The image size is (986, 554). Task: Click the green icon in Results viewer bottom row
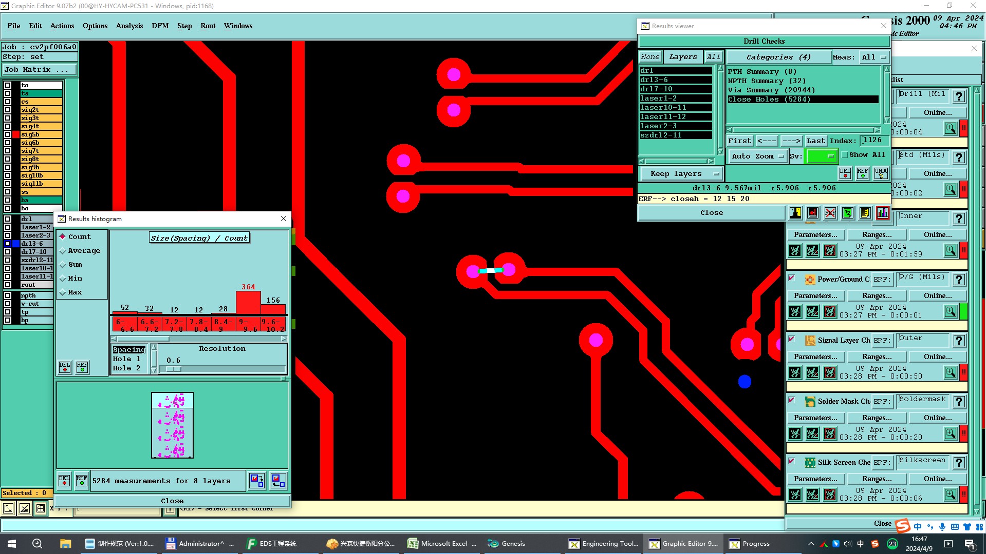848,213
